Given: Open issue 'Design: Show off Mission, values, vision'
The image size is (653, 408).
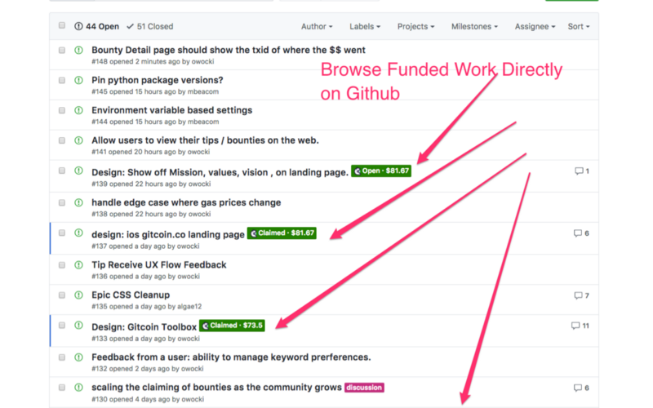Looking at the screenshot, I should pos(220,172).
